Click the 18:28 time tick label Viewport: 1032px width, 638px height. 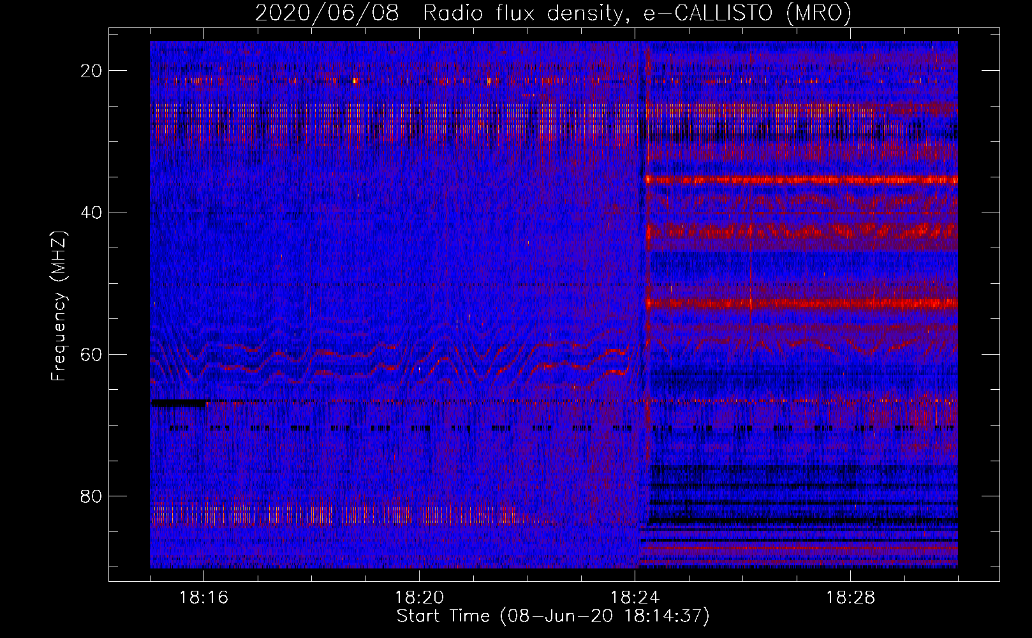tap(850, 598)
